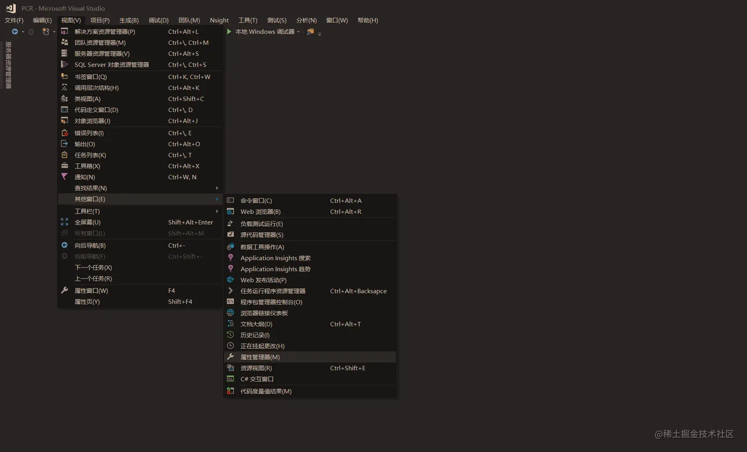The height and width of the screenshot is (452, 747).
Task: Click the Resource View icon (资源视图)
Action: [230, 368]
